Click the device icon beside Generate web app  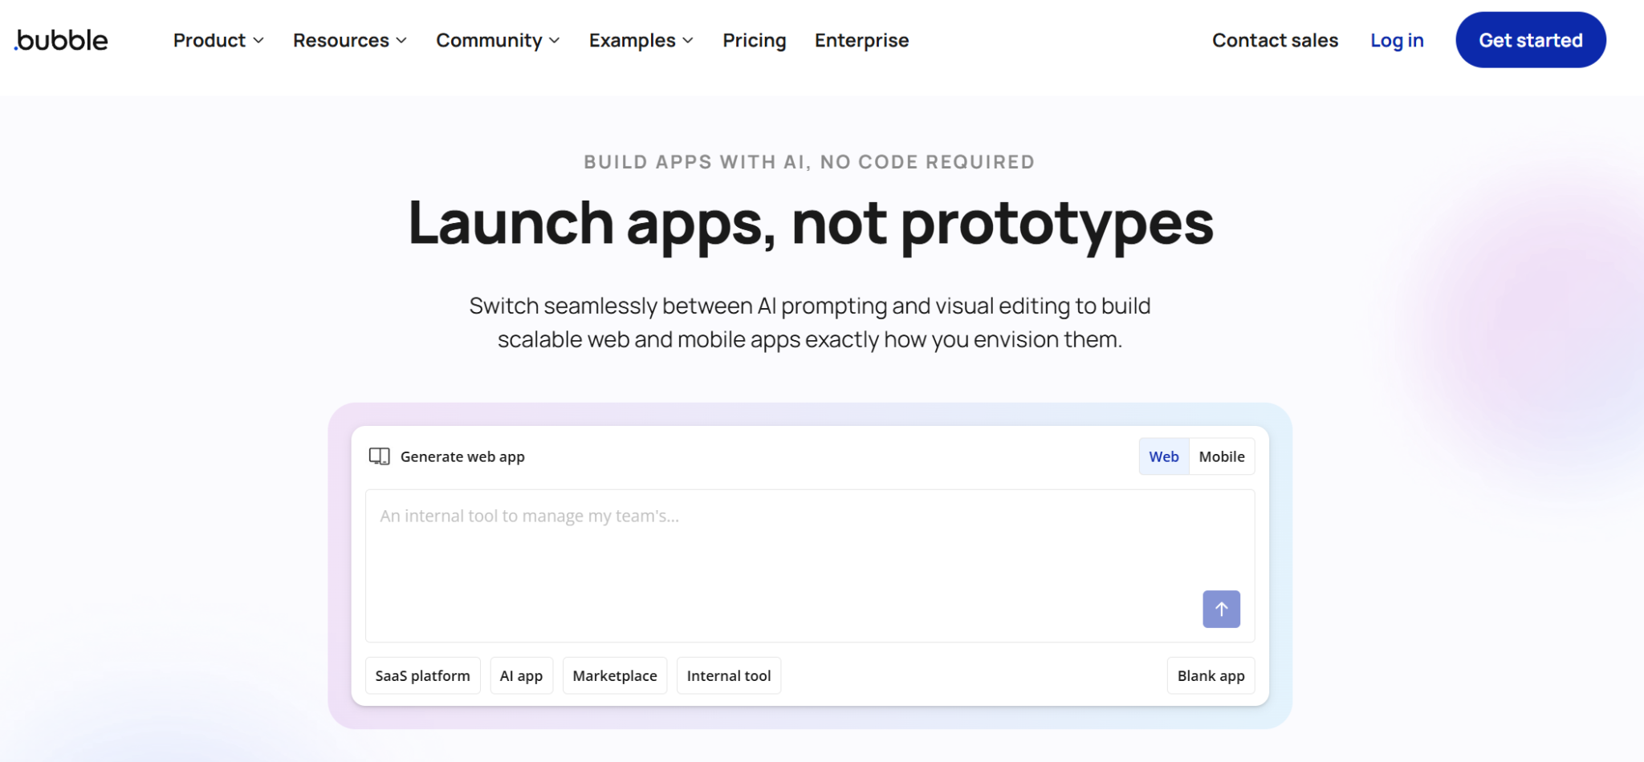(379, 456)
